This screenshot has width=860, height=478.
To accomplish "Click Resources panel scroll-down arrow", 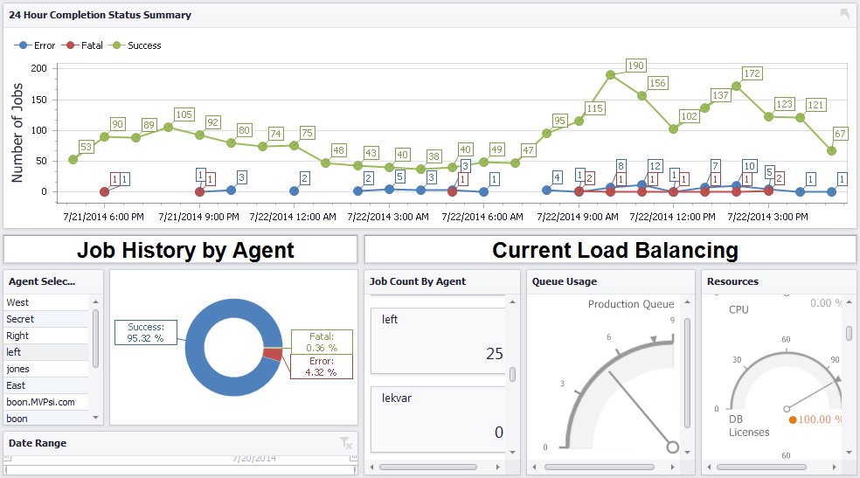I will (849, 453).
